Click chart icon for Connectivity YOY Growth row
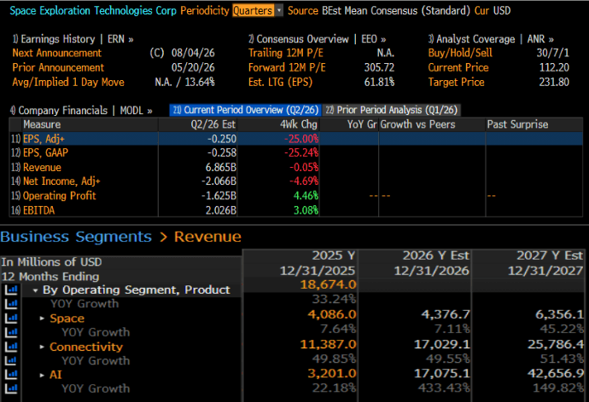This screenshot has width=589, height=402. tap(11, 360)
